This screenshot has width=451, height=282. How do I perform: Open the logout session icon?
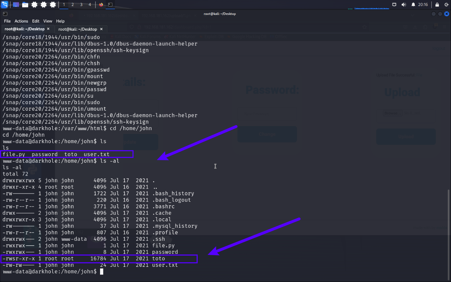[x=446, y=5]
